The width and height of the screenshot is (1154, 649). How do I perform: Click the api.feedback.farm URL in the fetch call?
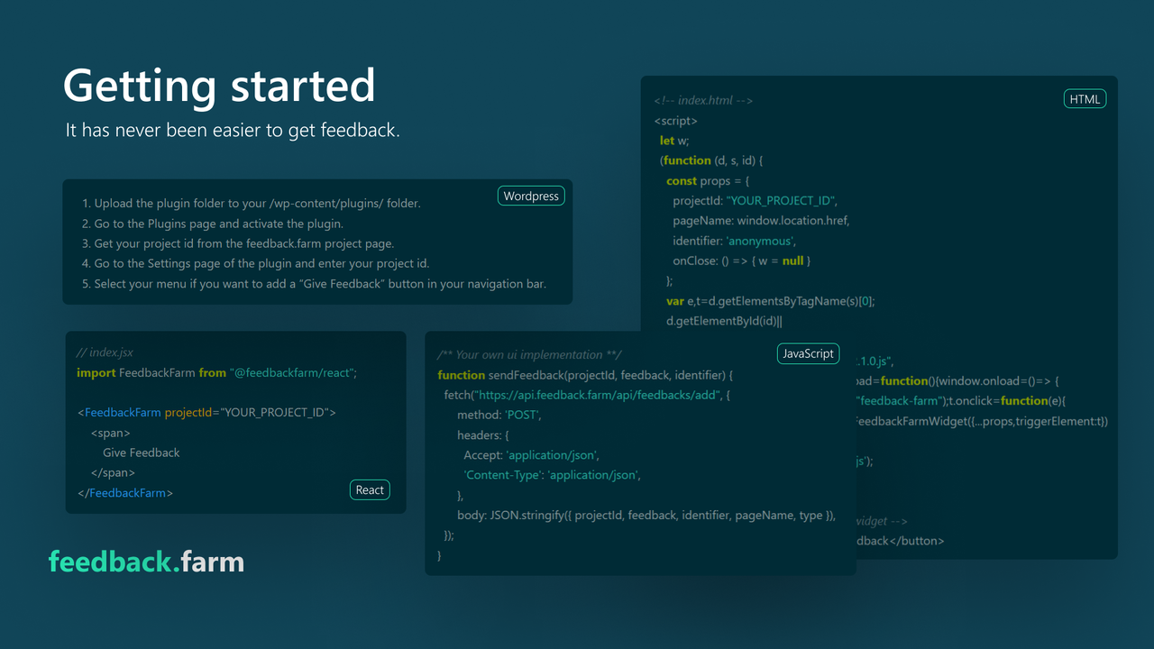[x=597, y=395]
